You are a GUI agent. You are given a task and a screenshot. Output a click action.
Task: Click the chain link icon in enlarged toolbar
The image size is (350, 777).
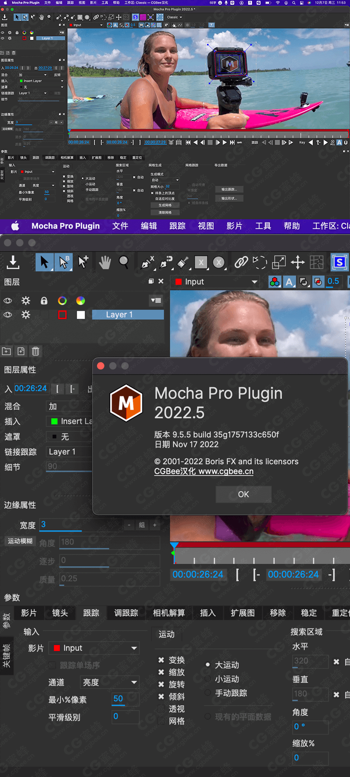click(241, 262)
